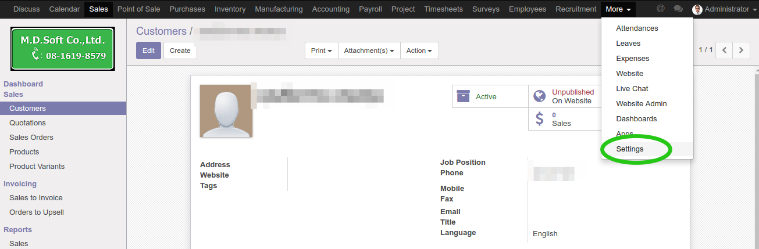Image resolution: width=759 pixels, height=249 pixels.
Task: Open the Action dropdown menu
Action: pyautogui.click(x=419, y=50)
